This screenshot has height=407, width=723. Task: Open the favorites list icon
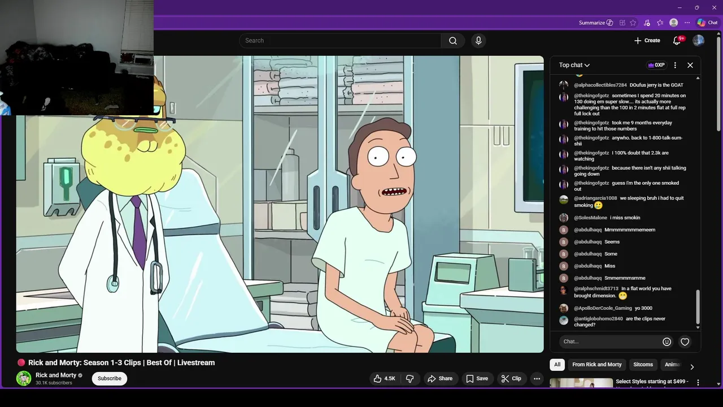point(660,23)
